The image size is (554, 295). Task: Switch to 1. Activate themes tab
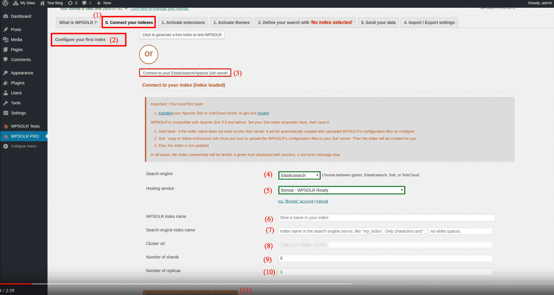(232, 23)
